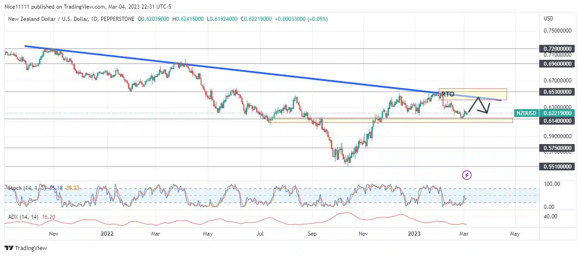Click the USD currency label on price axis
This screenshot has height=256, width=581.
coord(549,19)
